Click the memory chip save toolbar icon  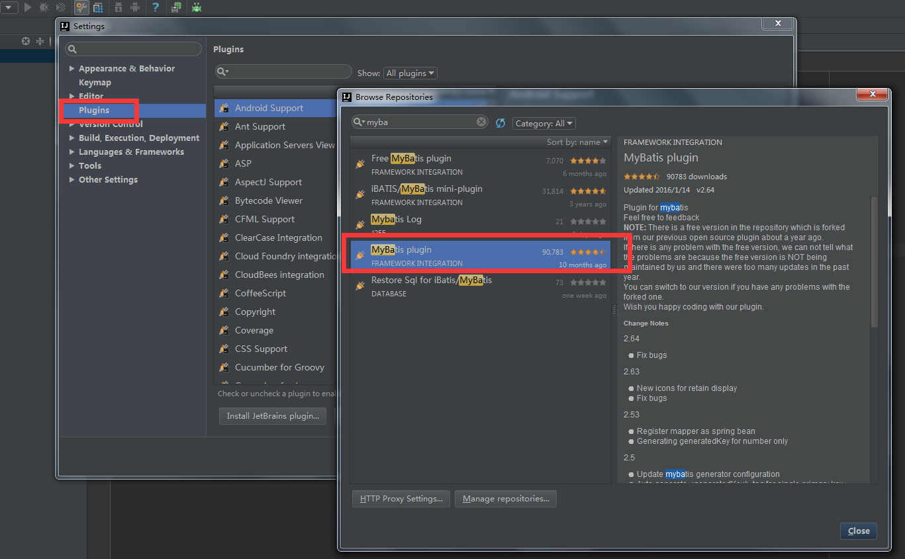click(177, 7)
